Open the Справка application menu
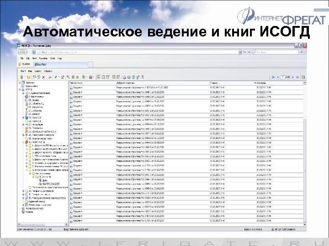 click(x=48, y=71)
